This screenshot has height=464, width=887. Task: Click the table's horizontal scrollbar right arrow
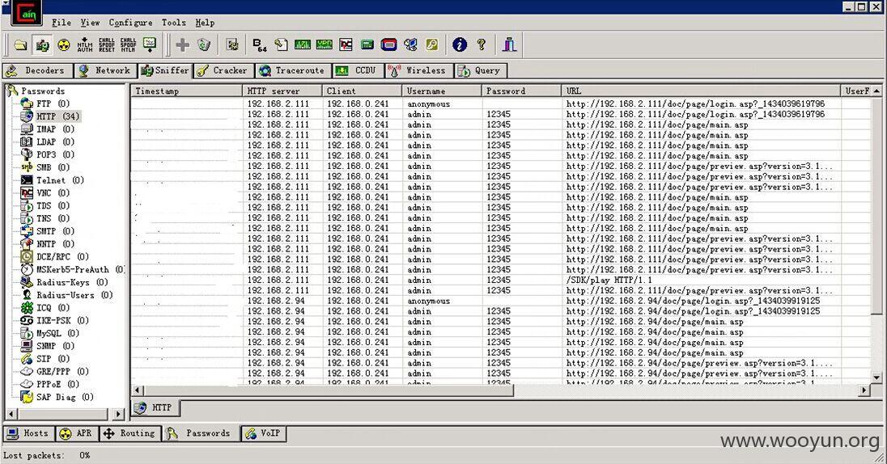tap(864, 390)
